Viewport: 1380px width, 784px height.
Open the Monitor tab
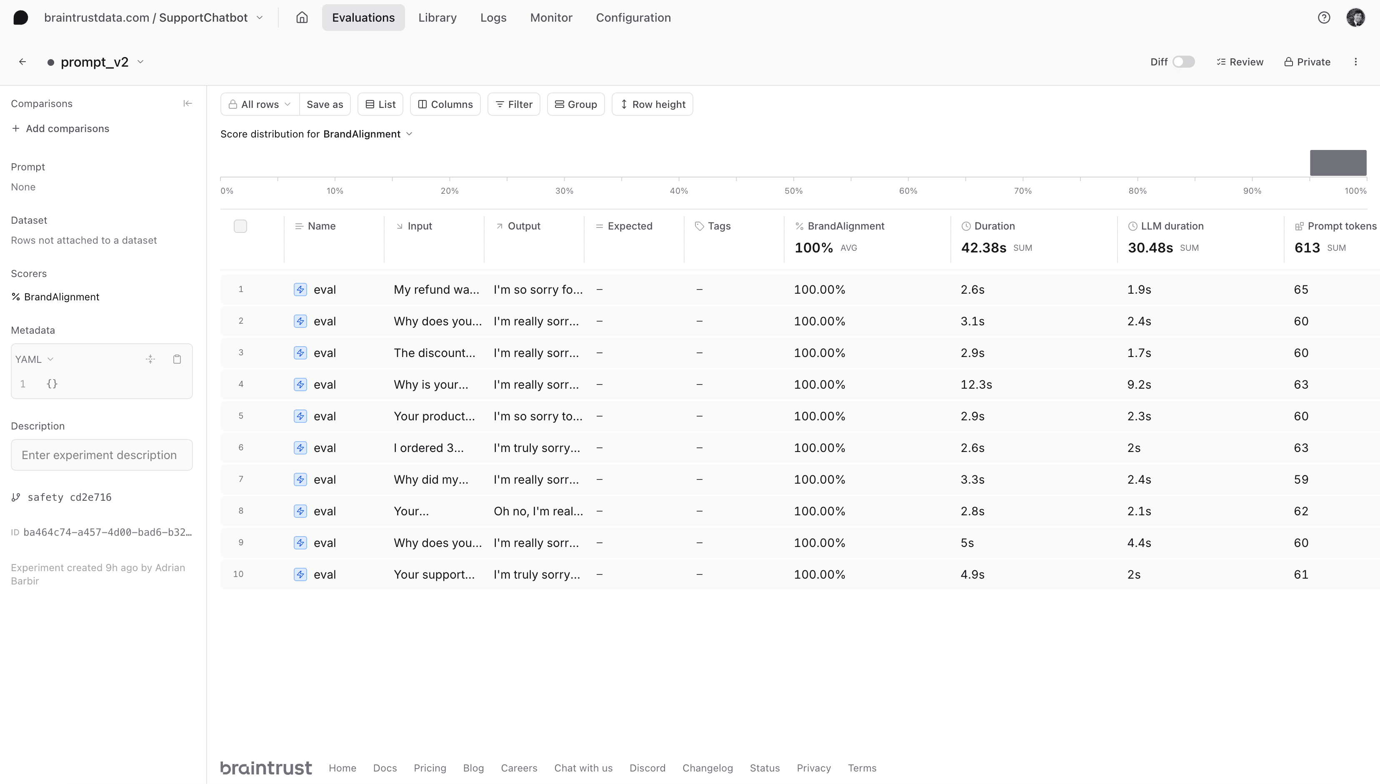[x=551, y=18]
